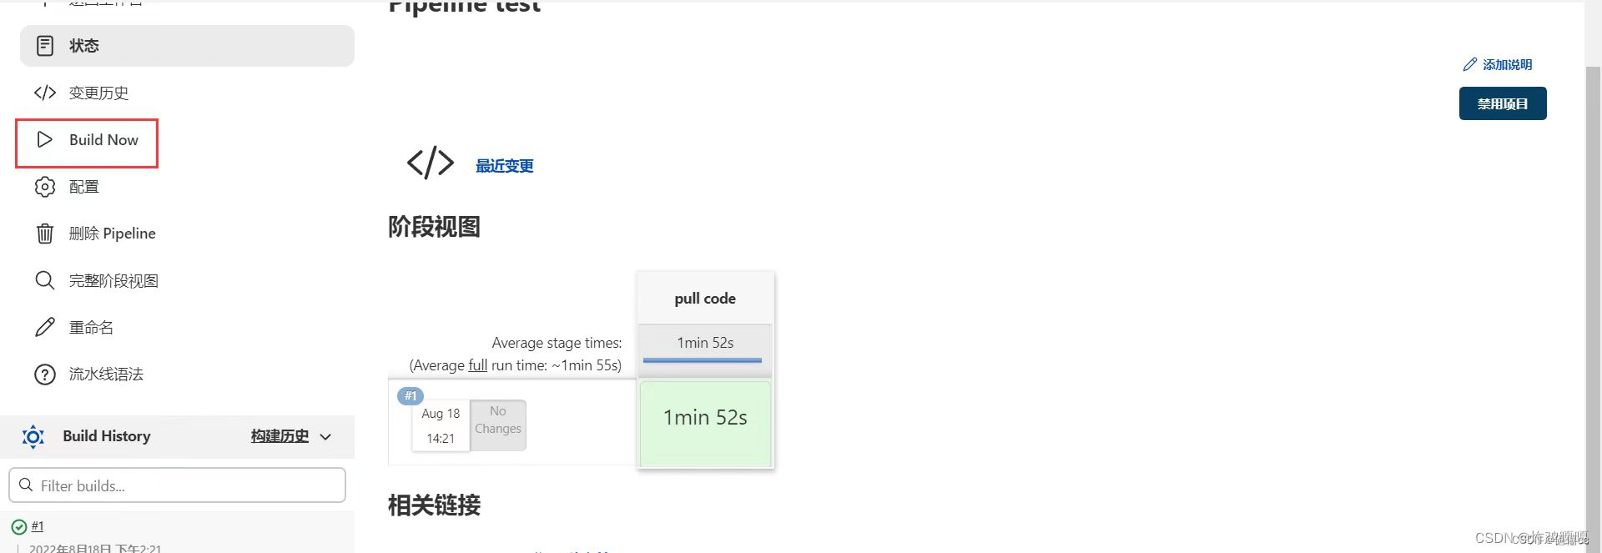Screen dimensions: 1602x553
Task: Open the #1 build link in history
Action: [x=38, y=526]
